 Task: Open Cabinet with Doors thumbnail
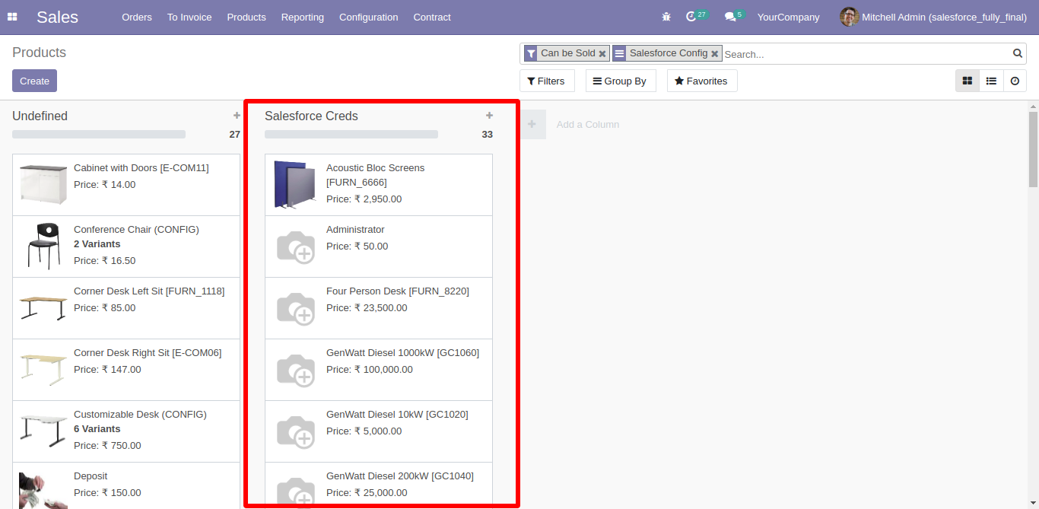pyautogui.click(x=43, y=185)
